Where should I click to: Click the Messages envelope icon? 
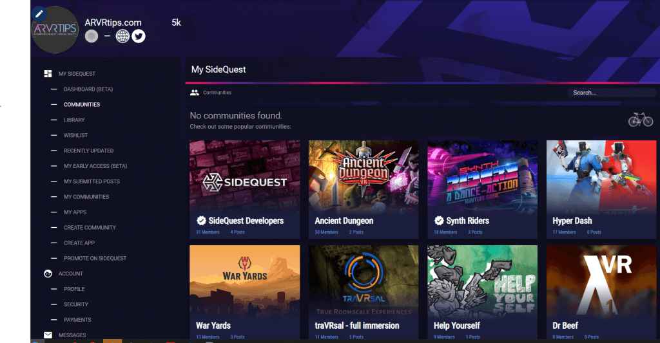pos(48,335)
